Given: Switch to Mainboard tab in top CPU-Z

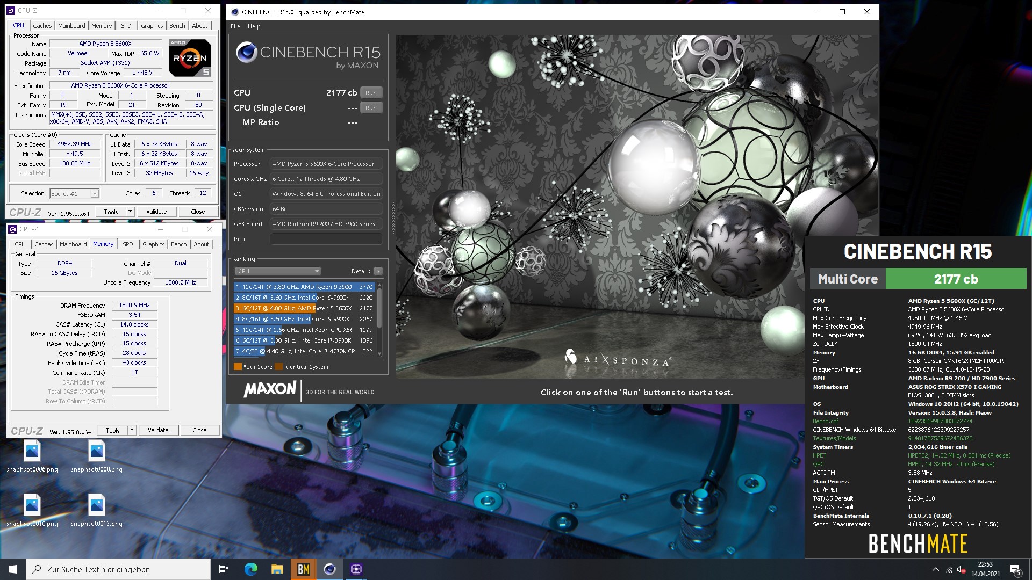Looking at the screenshot, I should (x=71, y=26).
